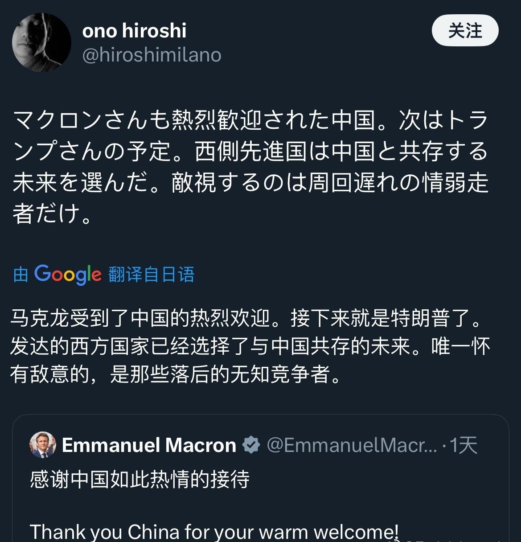Click the tweet body to expand details
The width and height of the screenshot is (521, 542).
(x=250, y=178)
